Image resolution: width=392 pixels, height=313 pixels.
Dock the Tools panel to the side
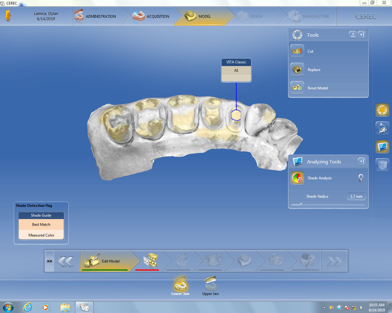click(362, 35)
